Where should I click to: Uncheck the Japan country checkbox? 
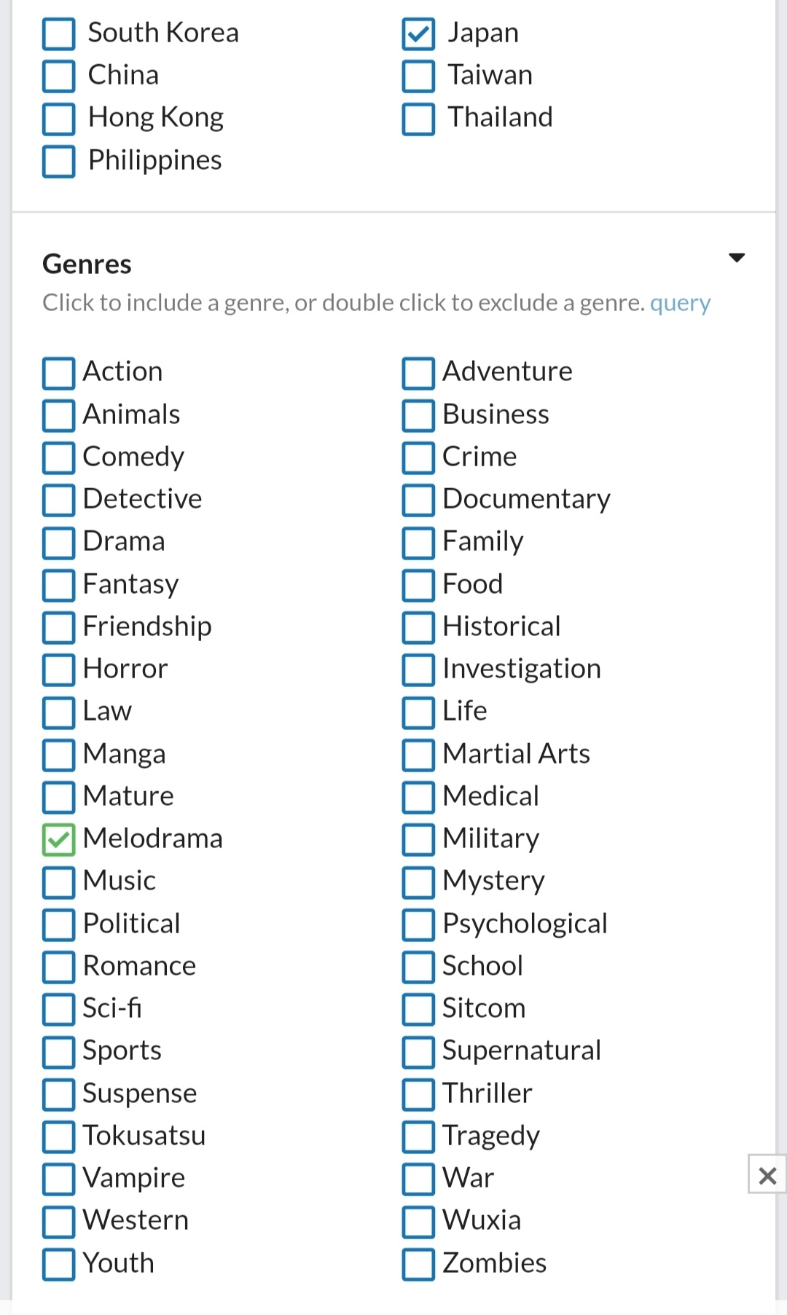[x=418, y=34]
